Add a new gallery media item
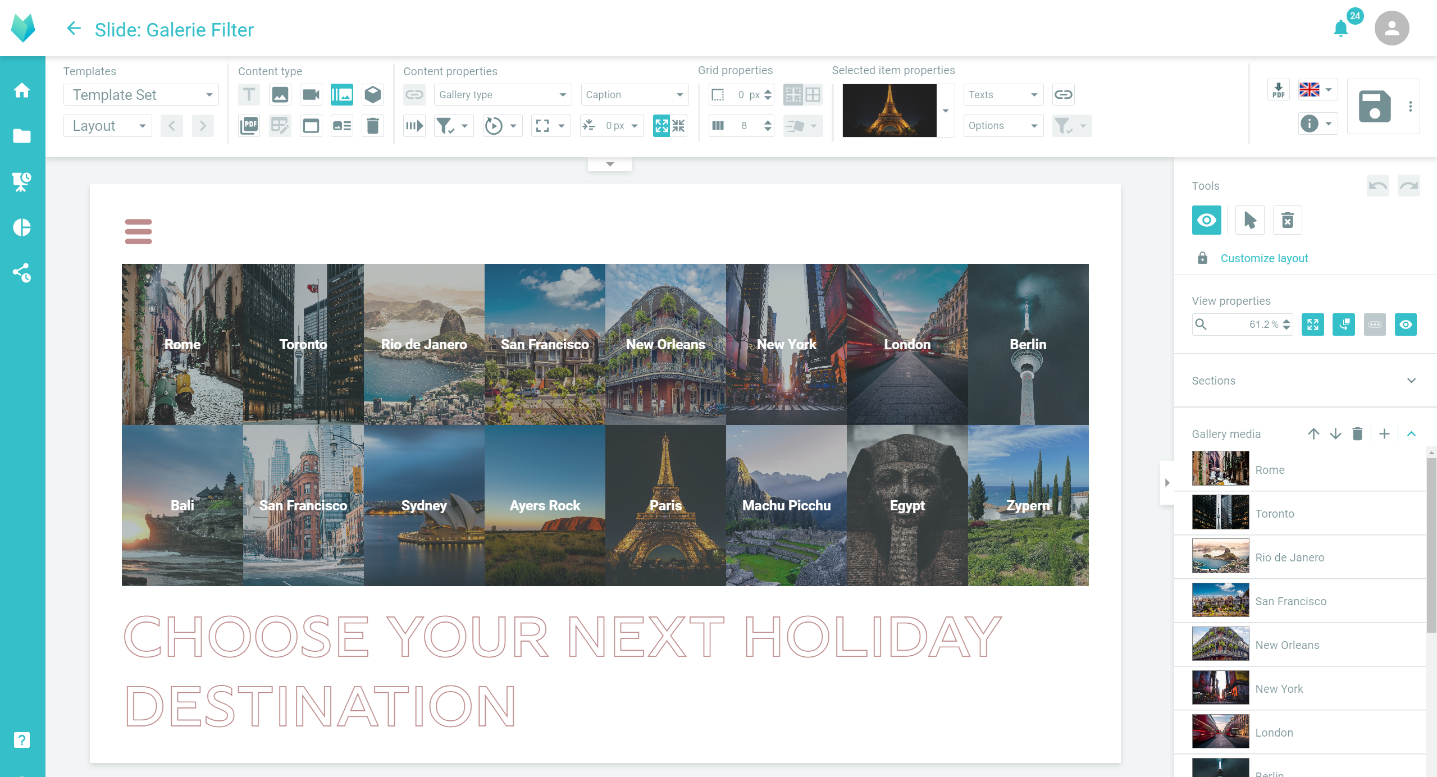1437x777 pixels. click(x=1384, y=434)
